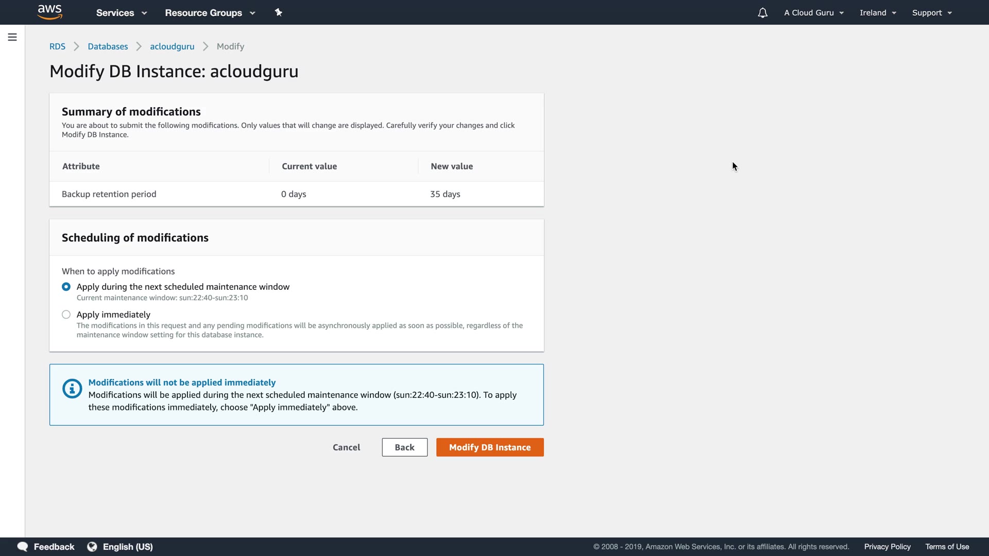The height and width of the screenshot is (556, 989).
Task: Expand the Resource Groups dropdown
Action: coord(210,13)
